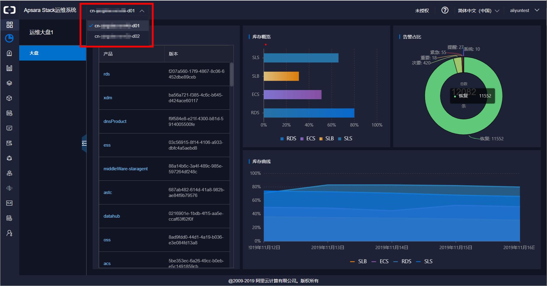This screenshot has width=547, height=286.
Task: Collapse the left navigation panel handle
Action: [x=84, y=143]
